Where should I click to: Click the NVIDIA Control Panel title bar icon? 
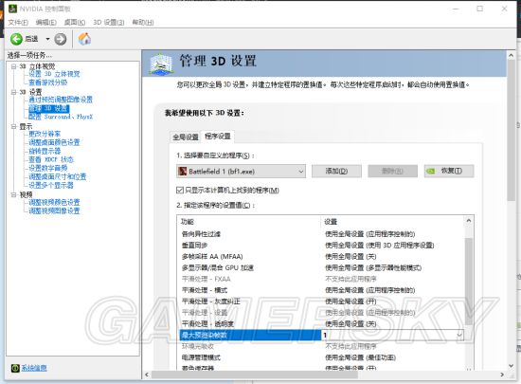(x=12, y=9)
